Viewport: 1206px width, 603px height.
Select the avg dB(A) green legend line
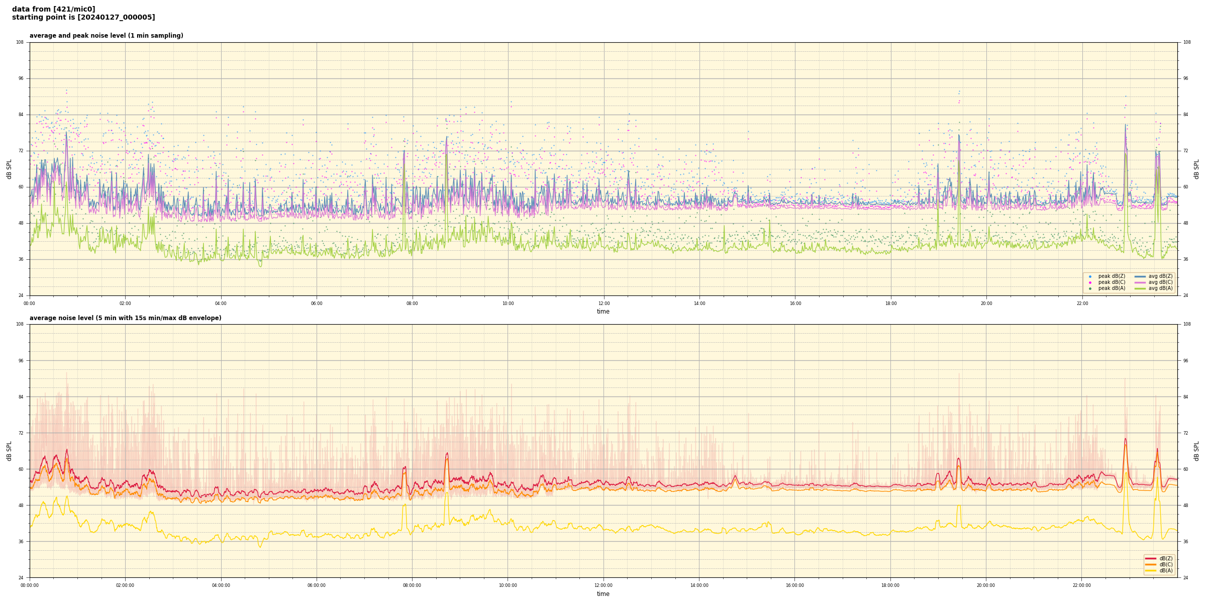click(1140, 288)
